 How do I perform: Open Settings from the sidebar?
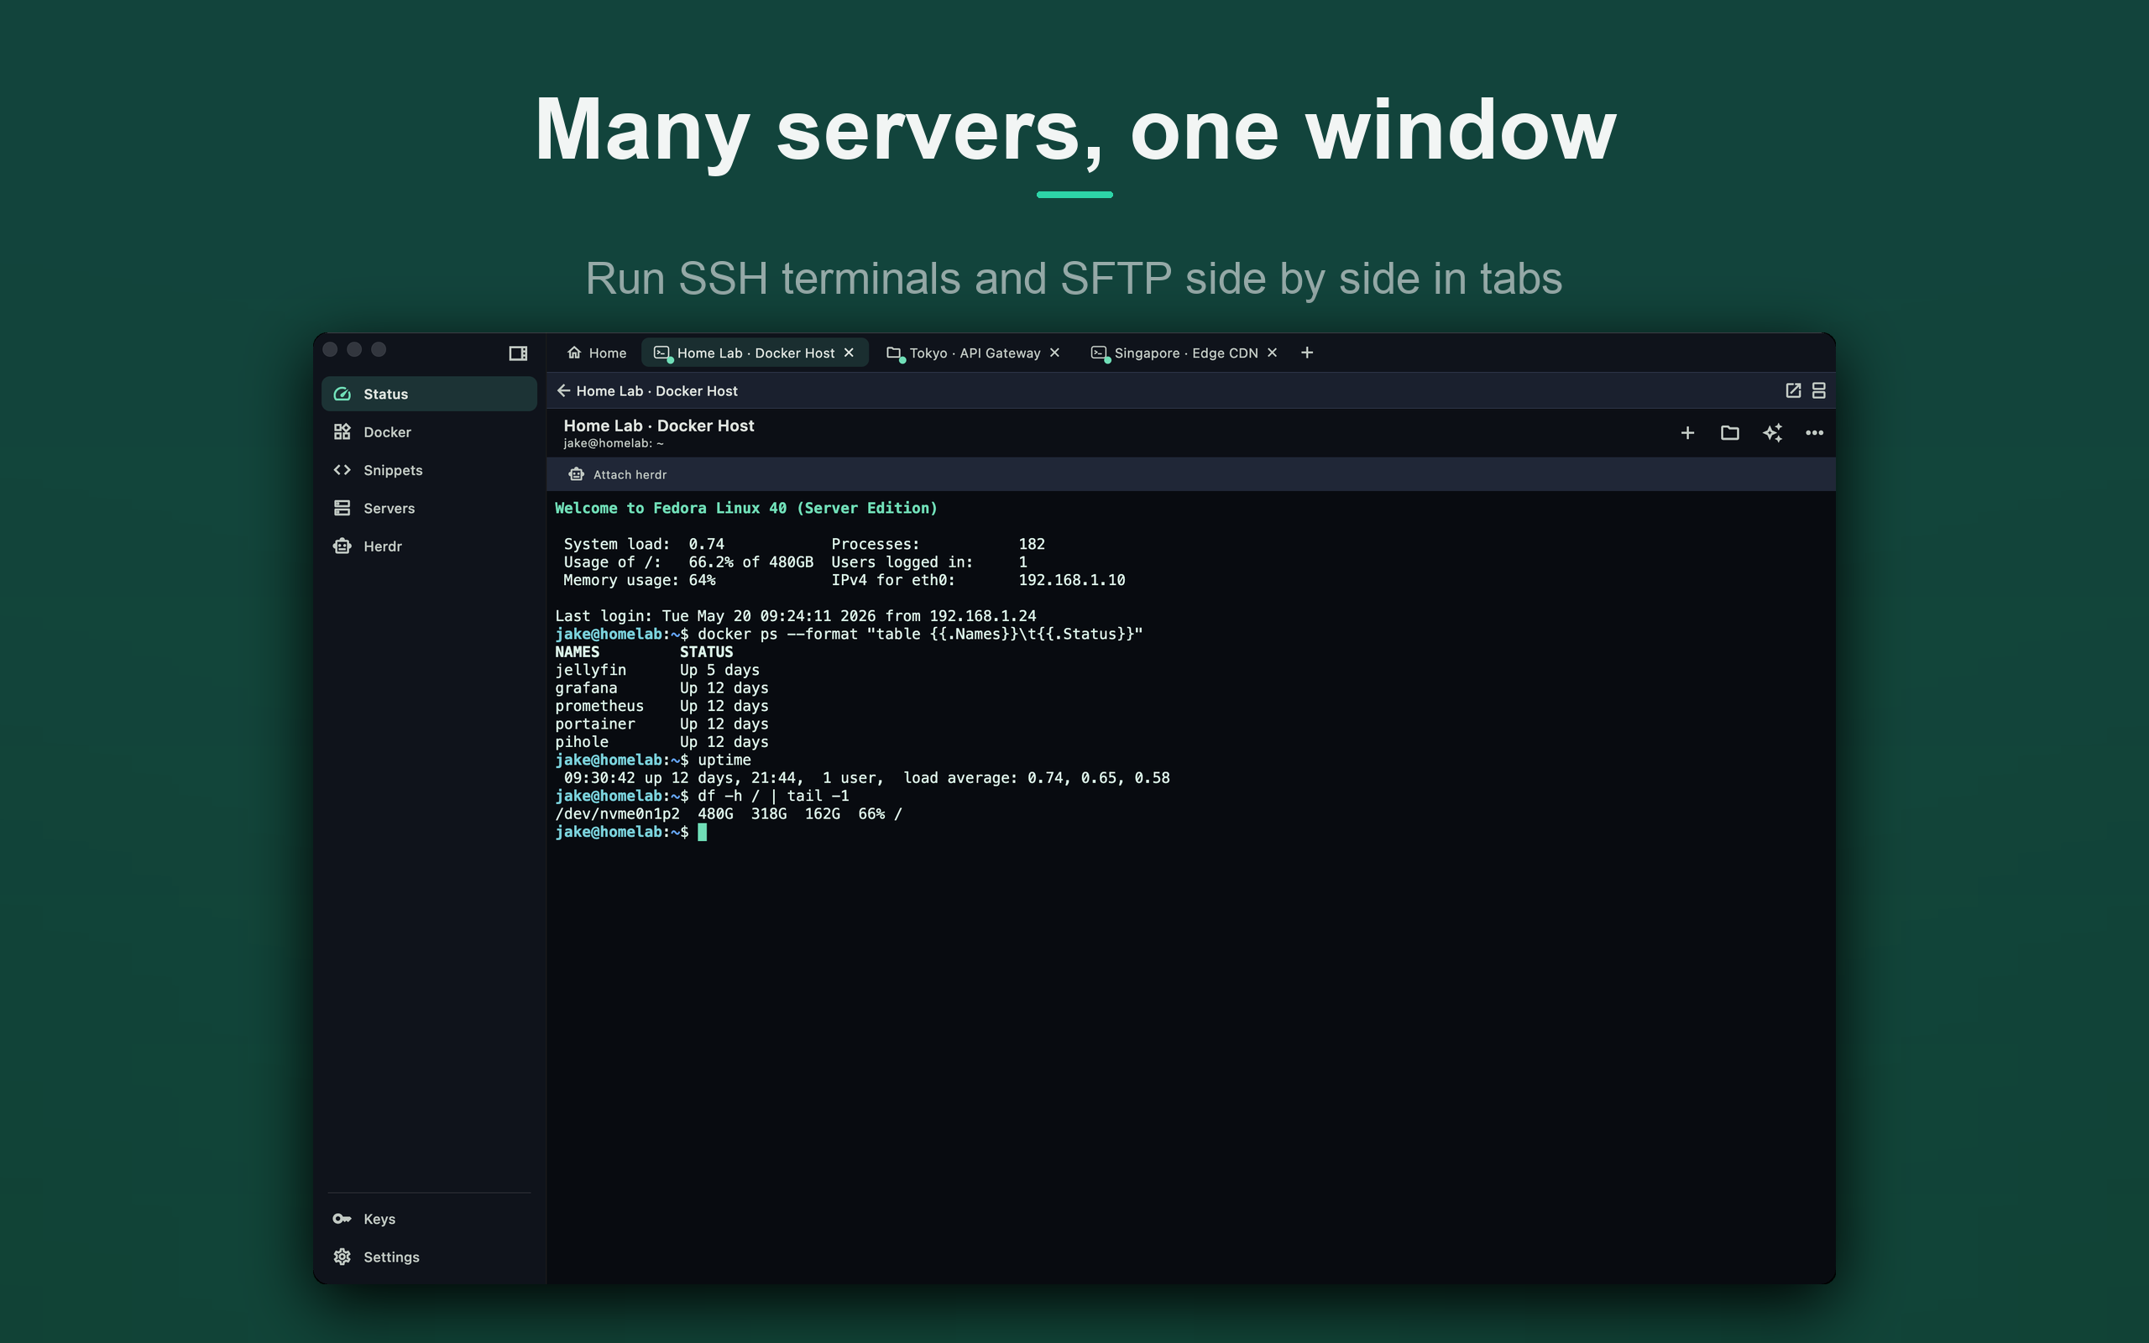429,1257
